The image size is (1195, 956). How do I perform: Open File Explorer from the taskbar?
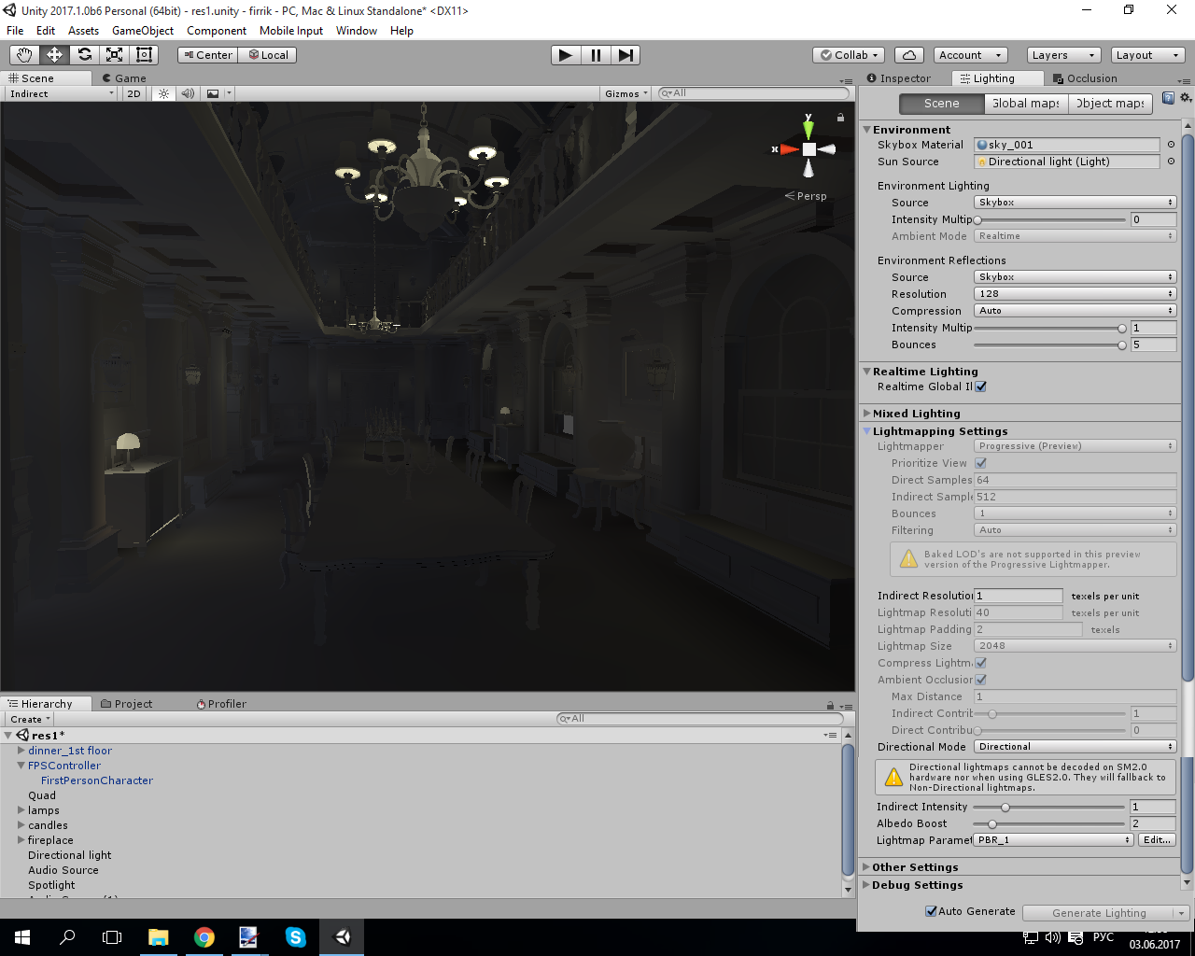point(158,937)
